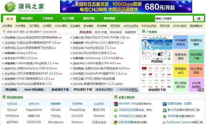
Task: Click the php商城源码 purple ad tile
Action: [196, 85]
